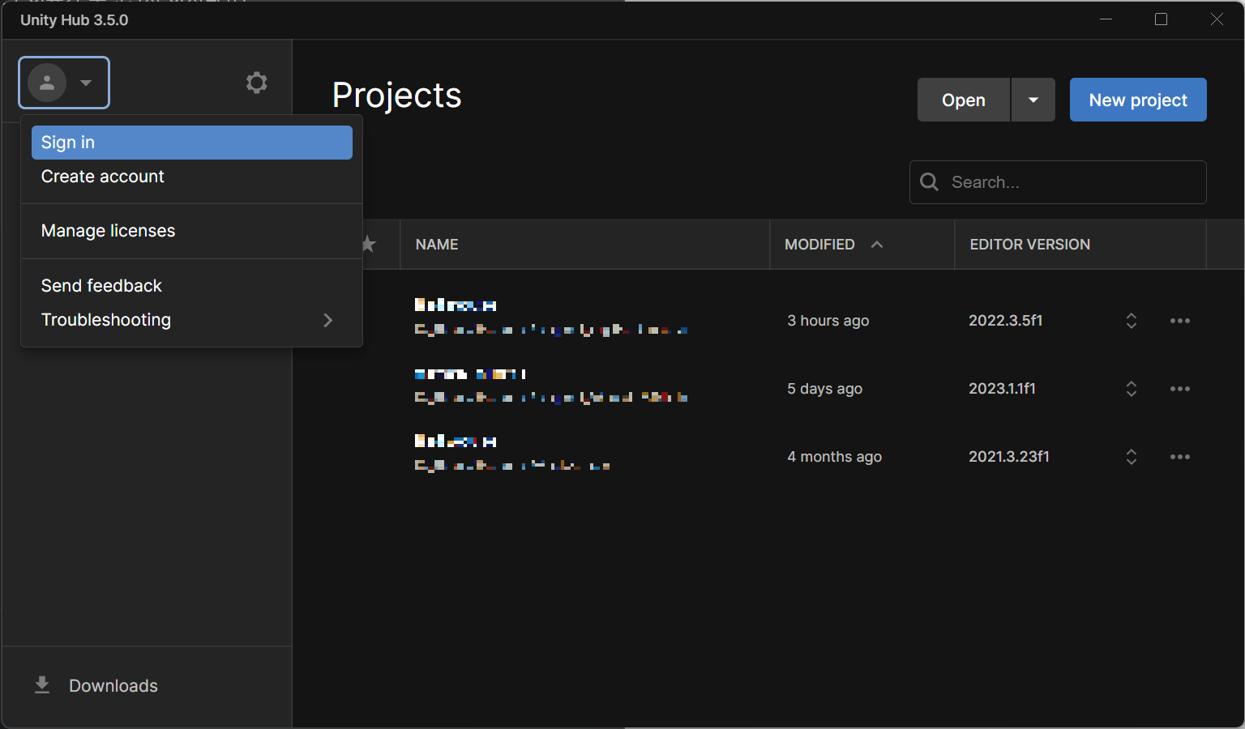Focus the Search projects field
Screen dimensions: 1245x729
click(x=1058, y=182)
